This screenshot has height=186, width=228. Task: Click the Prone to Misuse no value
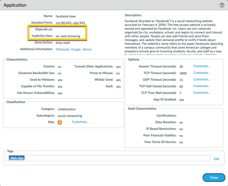coord(118,73)
